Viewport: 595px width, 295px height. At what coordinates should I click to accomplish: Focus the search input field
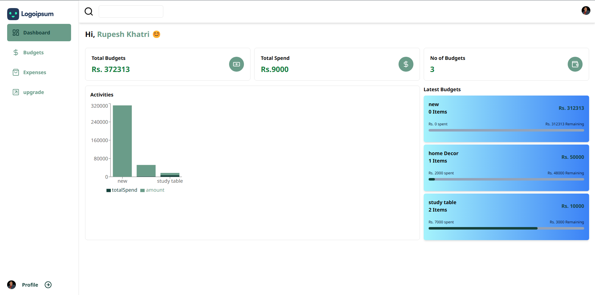[131, 11]
